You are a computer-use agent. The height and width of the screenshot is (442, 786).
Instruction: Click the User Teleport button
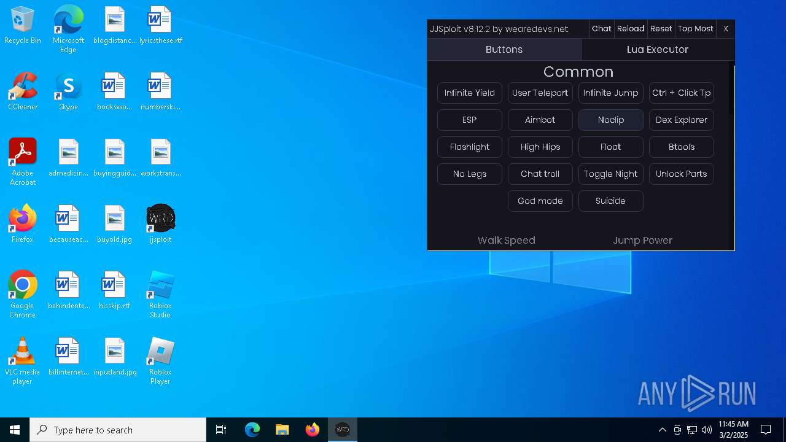point(540,93)
